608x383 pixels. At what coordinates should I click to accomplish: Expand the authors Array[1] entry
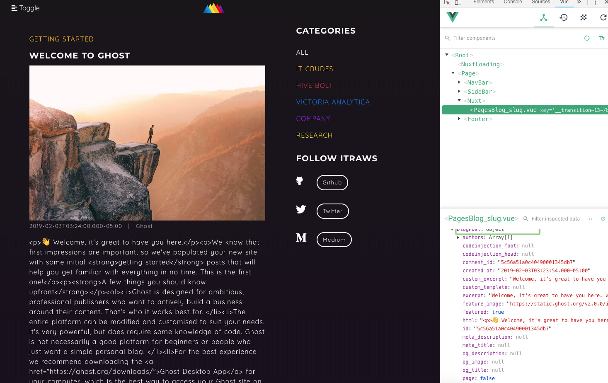click(458, 238)
